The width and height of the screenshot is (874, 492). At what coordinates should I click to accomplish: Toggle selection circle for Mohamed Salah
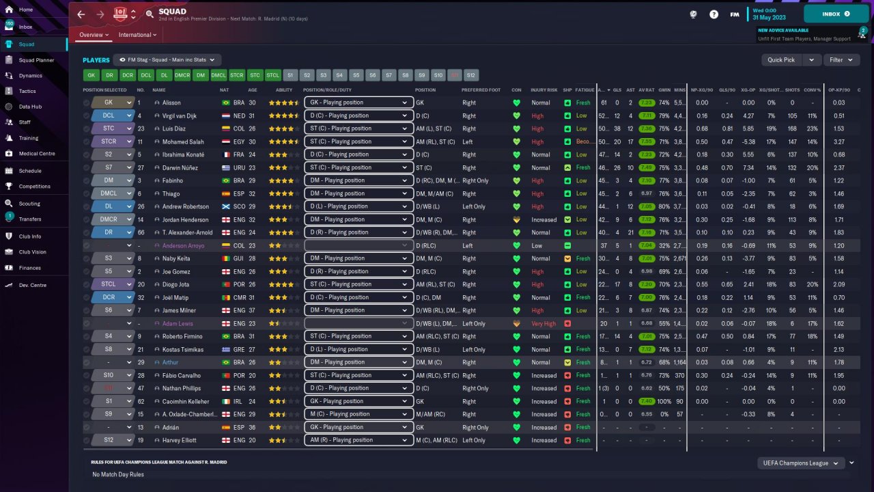86,141
